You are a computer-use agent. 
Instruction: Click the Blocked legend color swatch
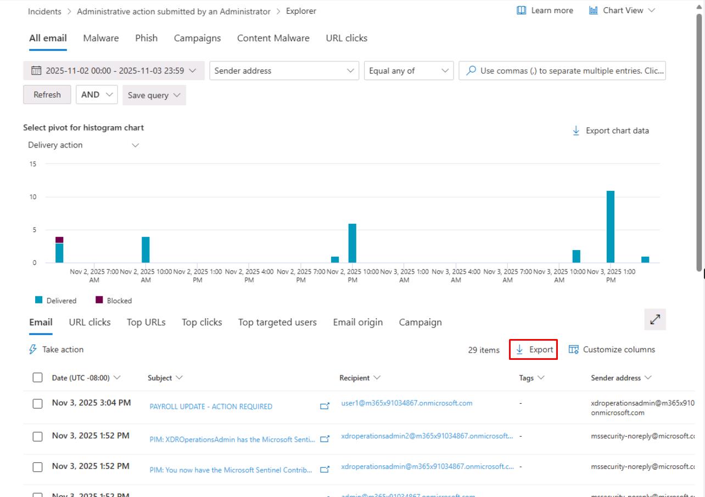(x=99, y=300)
